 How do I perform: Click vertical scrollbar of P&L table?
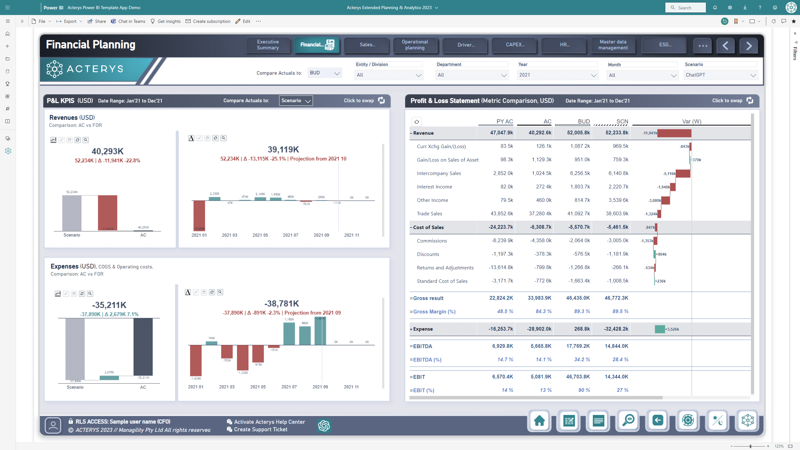point(752,254)
